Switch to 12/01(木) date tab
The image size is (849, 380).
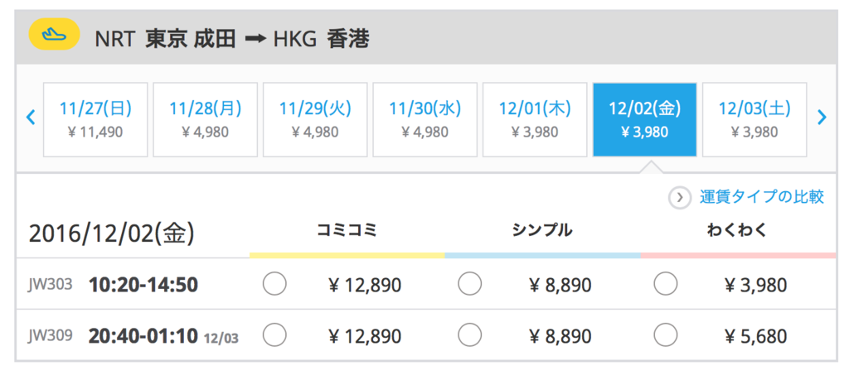[535, 119]
